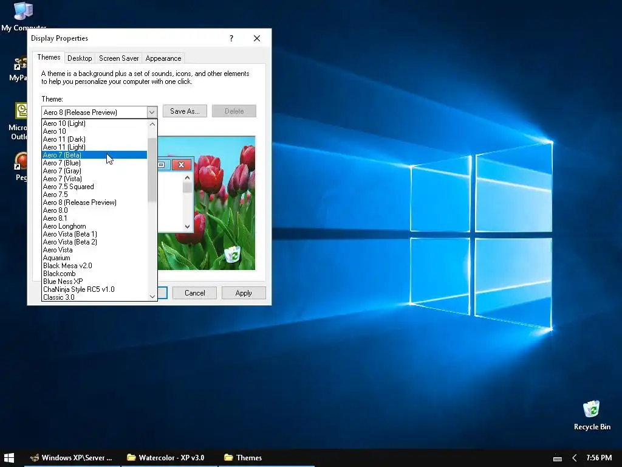Select Aero 7 (Vista) theme

(x=94, y=179)
